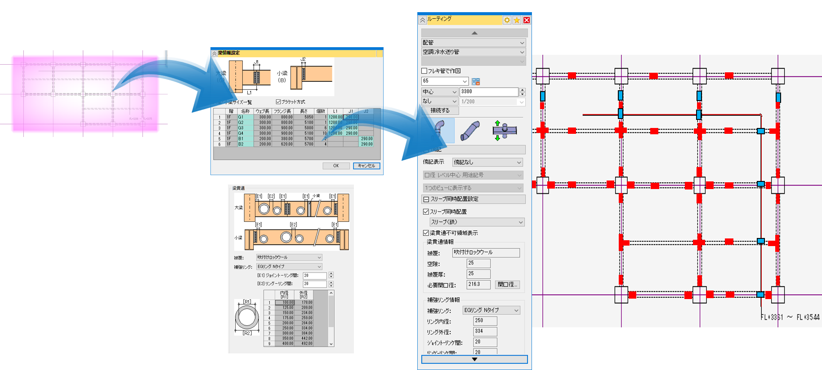Open the 1つのビューに表示する dropdown
The width and height of the screenshot is (822, 370).
(473, 188)
